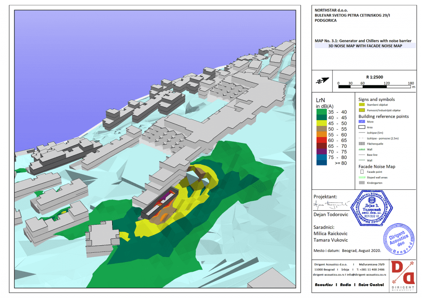Pick the 60 - 65 dB red swatch
The width and height of the screenshot is (422, 298).
322,140
